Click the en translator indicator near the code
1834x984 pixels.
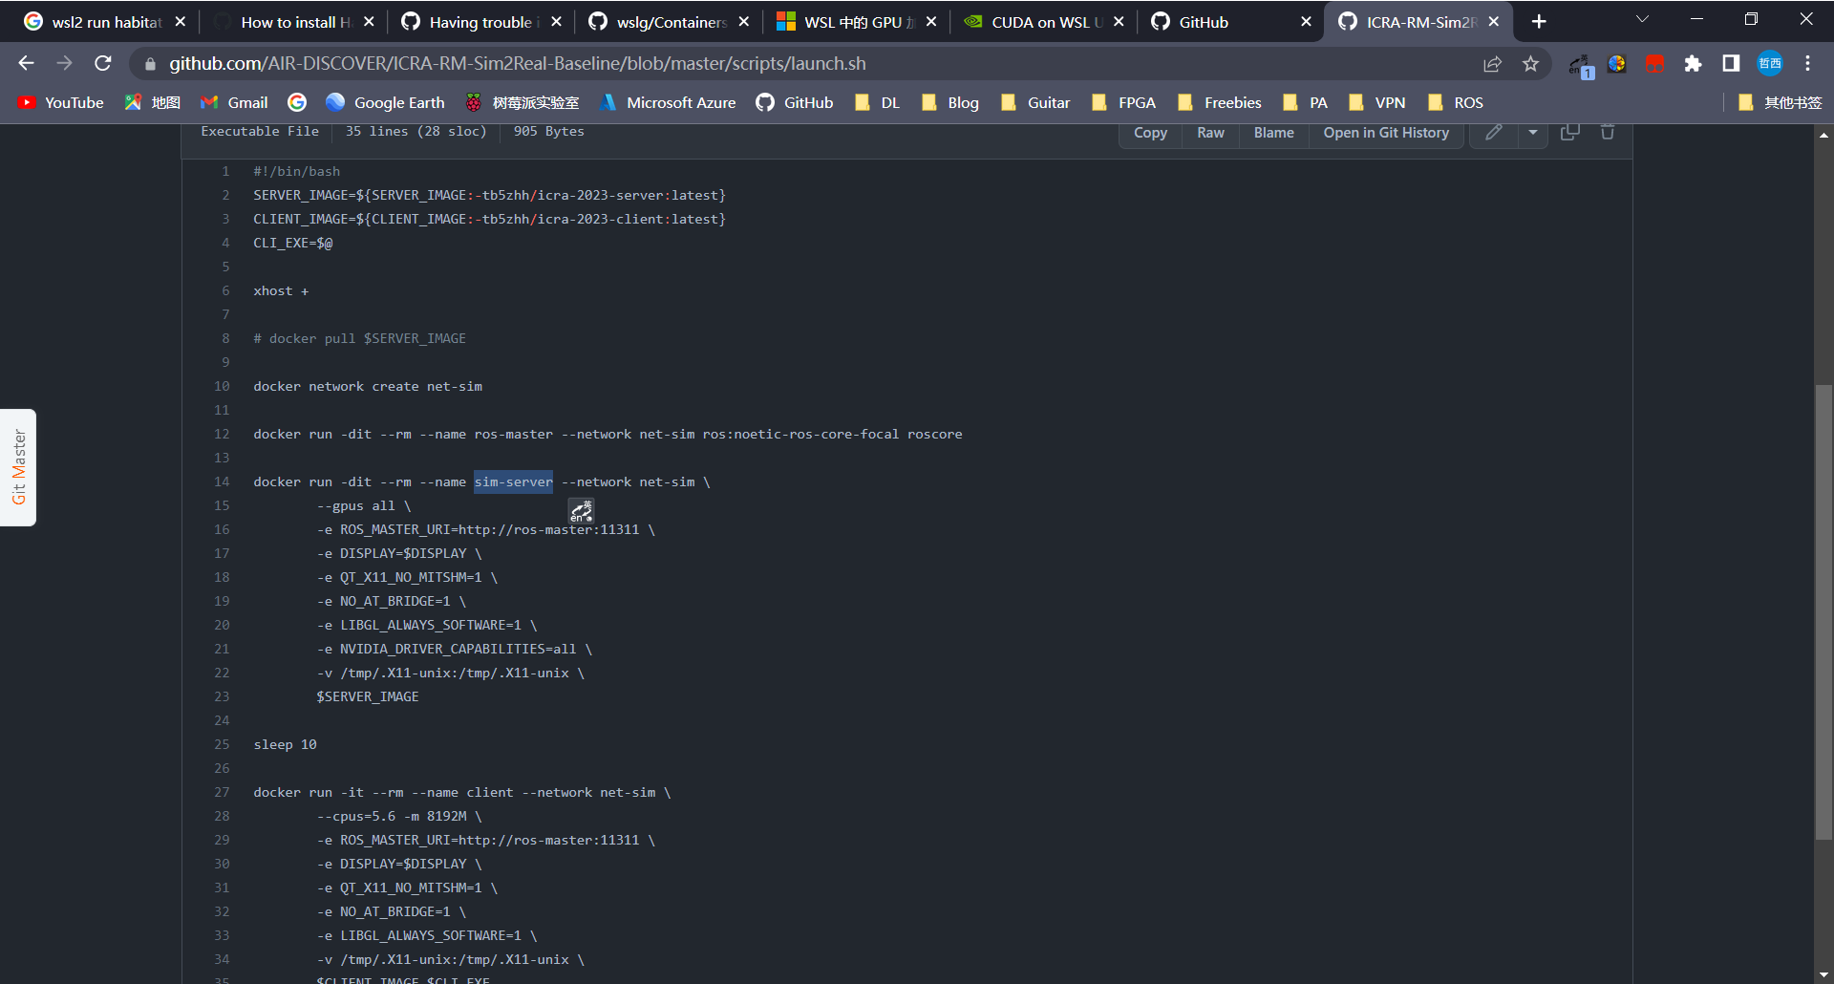(581, 511)
